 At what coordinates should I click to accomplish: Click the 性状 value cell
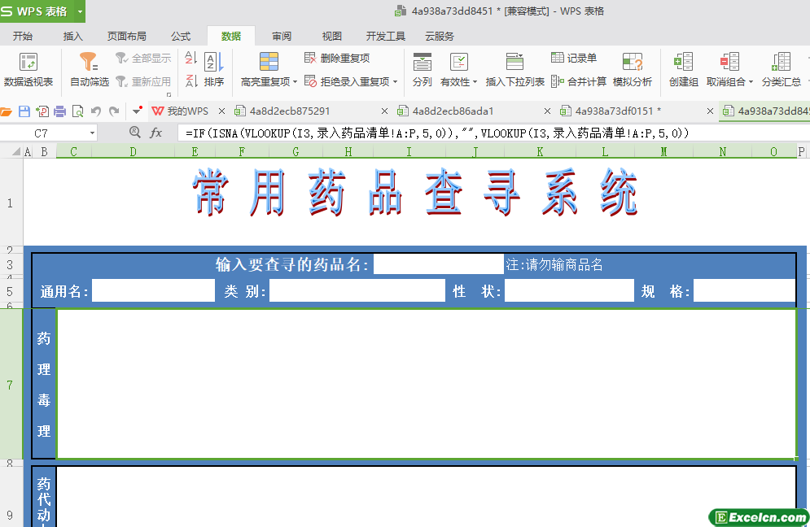[x=569, y=290]
